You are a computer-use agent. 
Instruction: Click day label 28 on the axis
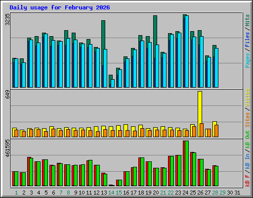pos(215,193)
